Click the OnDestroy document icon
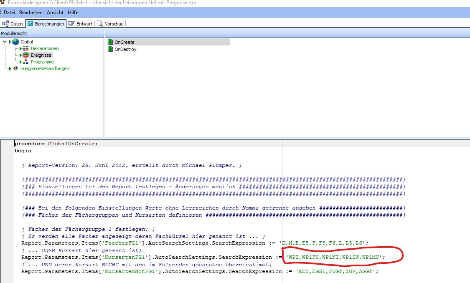The width and height of the screenshot is (470, 283). coord(111,49)
